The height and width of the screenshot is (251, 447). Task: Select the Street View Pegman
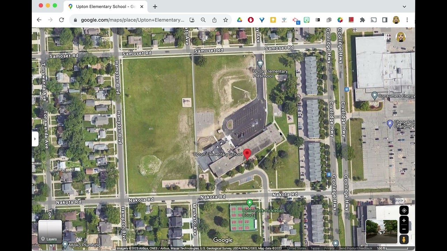[x=404, y=239]
